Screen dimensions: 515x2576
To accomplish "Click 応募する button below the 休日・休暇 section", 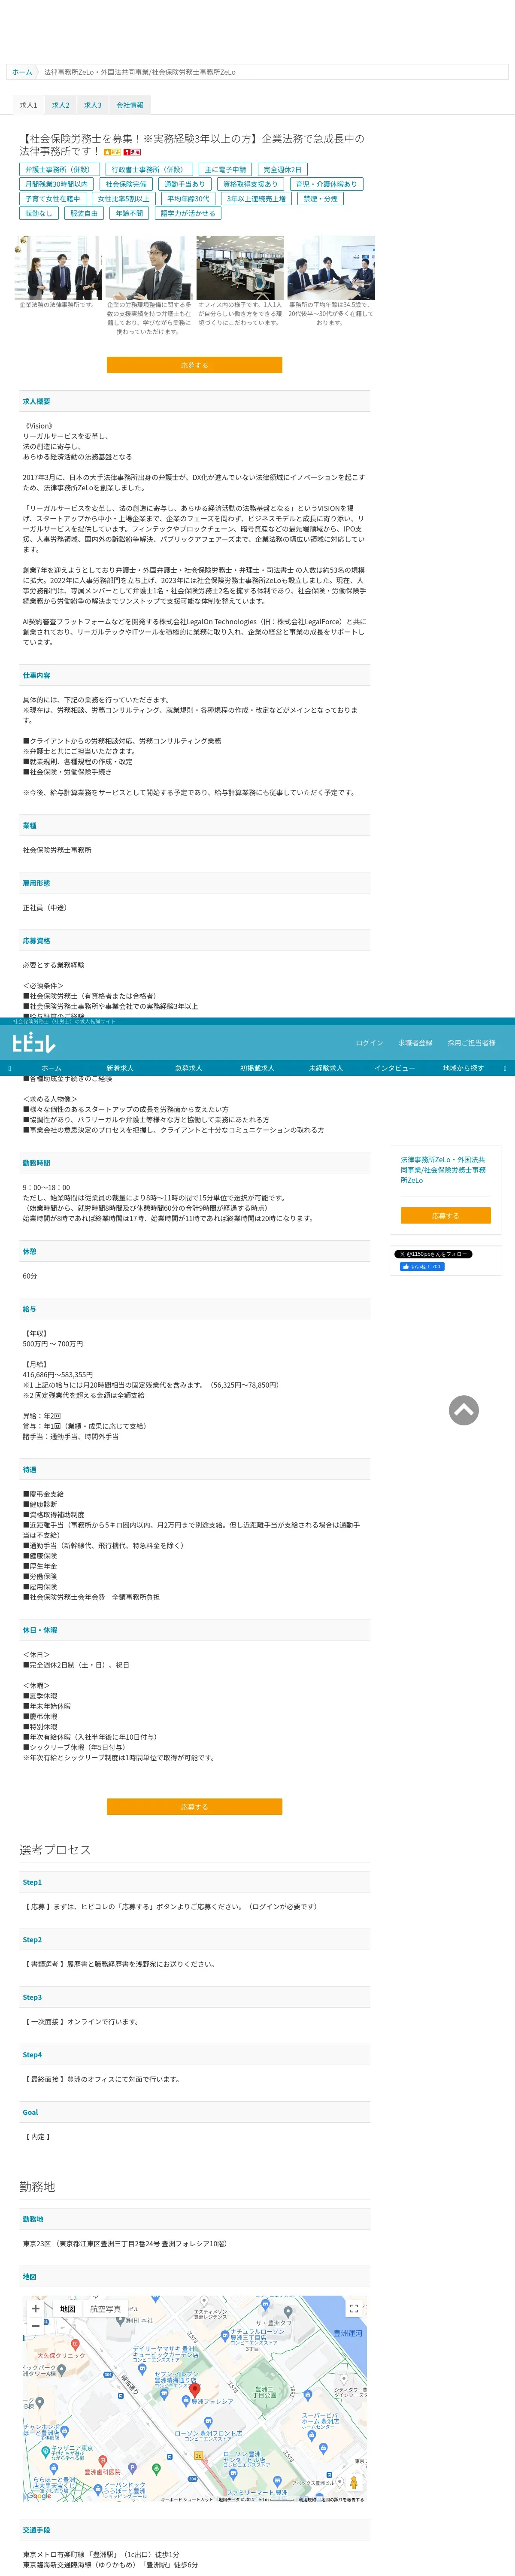I will tap(194, 1807).
